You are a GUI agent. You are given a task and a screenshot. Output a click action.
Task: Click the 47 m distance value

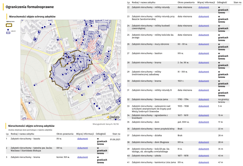[x=221, y=162]
